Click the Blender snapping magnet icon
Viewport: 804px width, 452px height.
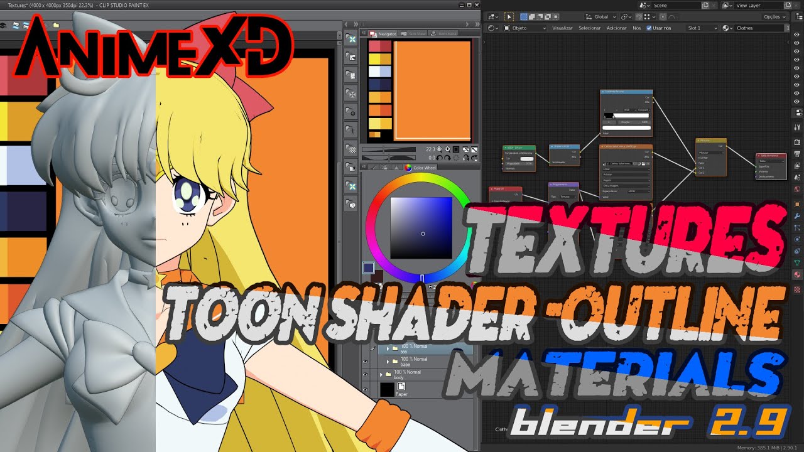pyautogui.click(x=639, y=17)
